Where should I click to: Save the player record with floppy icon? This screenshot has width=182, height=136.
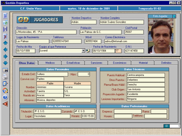point(5,29)
